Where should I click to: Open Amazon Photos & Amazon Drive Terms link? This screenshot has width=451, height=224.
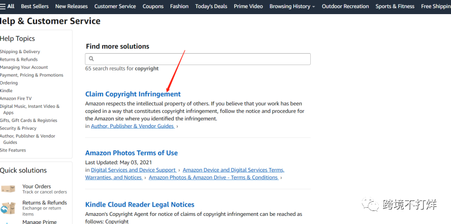click(214, 177)
